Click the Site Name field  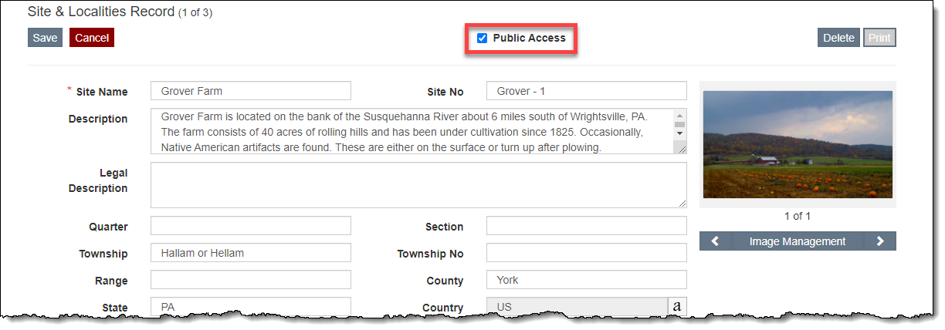pyautogui.click(x=250, y=91)
